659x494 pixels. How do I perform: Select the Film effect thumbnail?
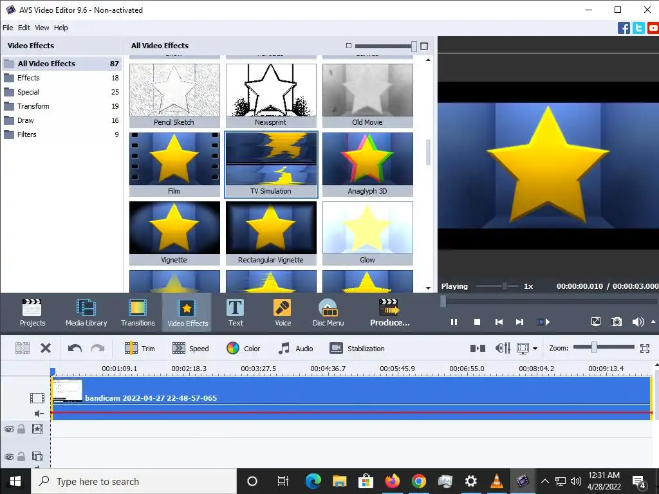pos(174,159)
